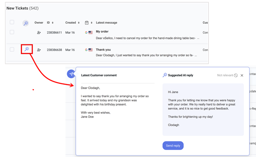This screenshot has height=157, width=256.
Task: Sort tickets by ID column arrows
Action: [53, 23]
